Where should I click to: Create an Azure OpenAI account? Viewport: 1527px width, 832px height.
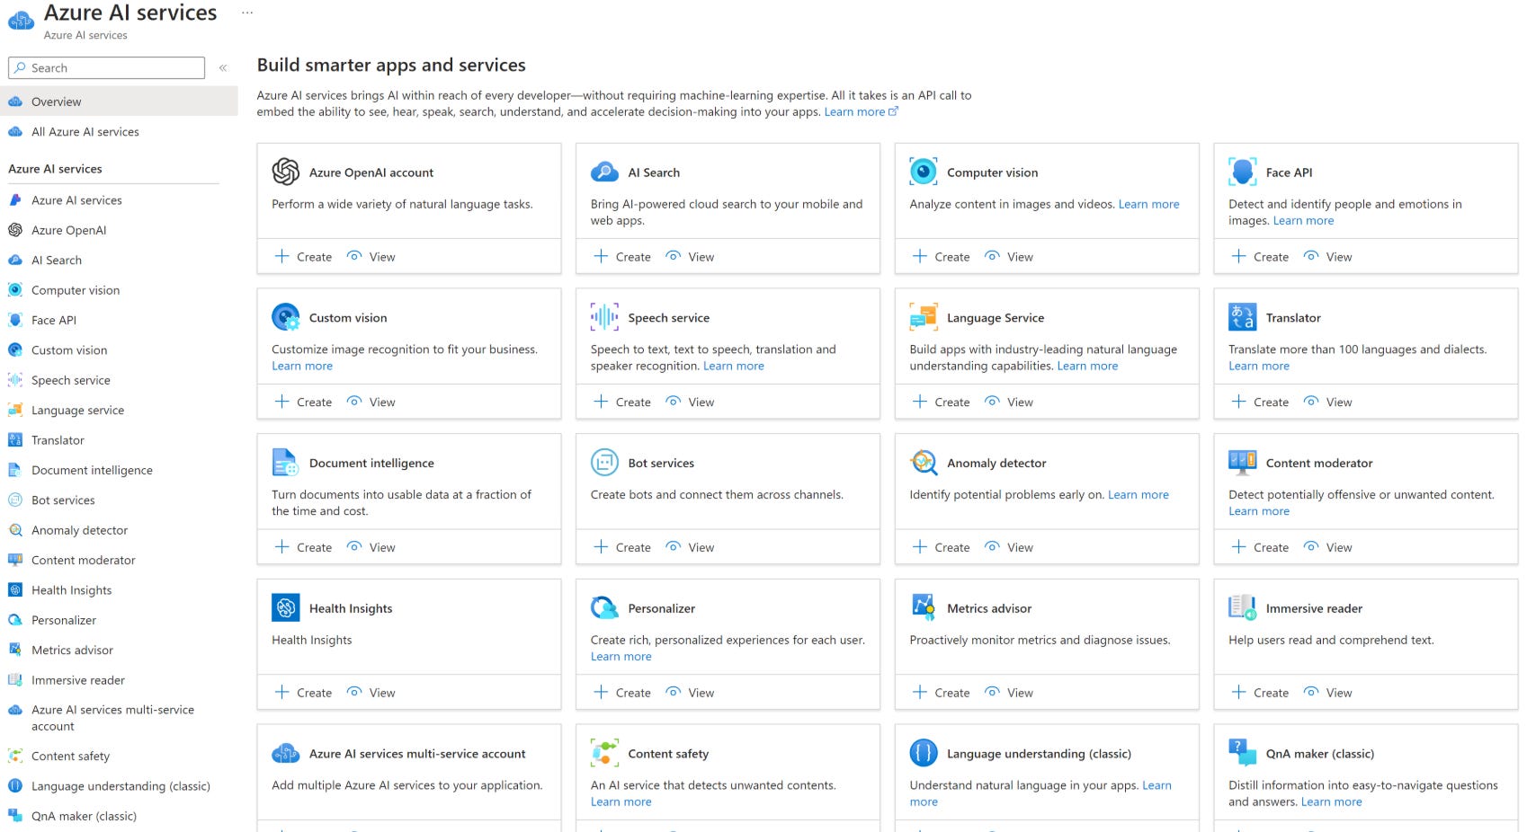click(x=304, y=257)
